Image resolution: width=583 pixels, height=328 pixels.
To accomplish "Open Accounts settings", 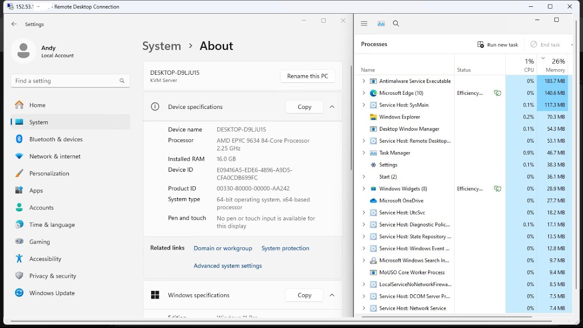I will coord(71,207).
